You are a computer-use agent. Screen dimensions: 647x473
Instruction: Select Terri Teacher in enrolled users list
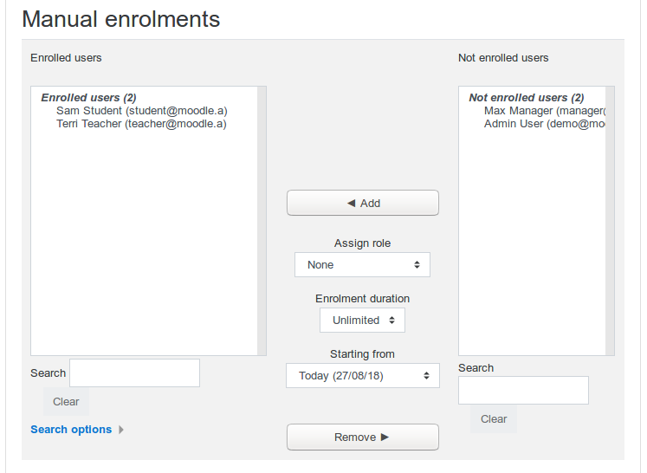(141, 123)
